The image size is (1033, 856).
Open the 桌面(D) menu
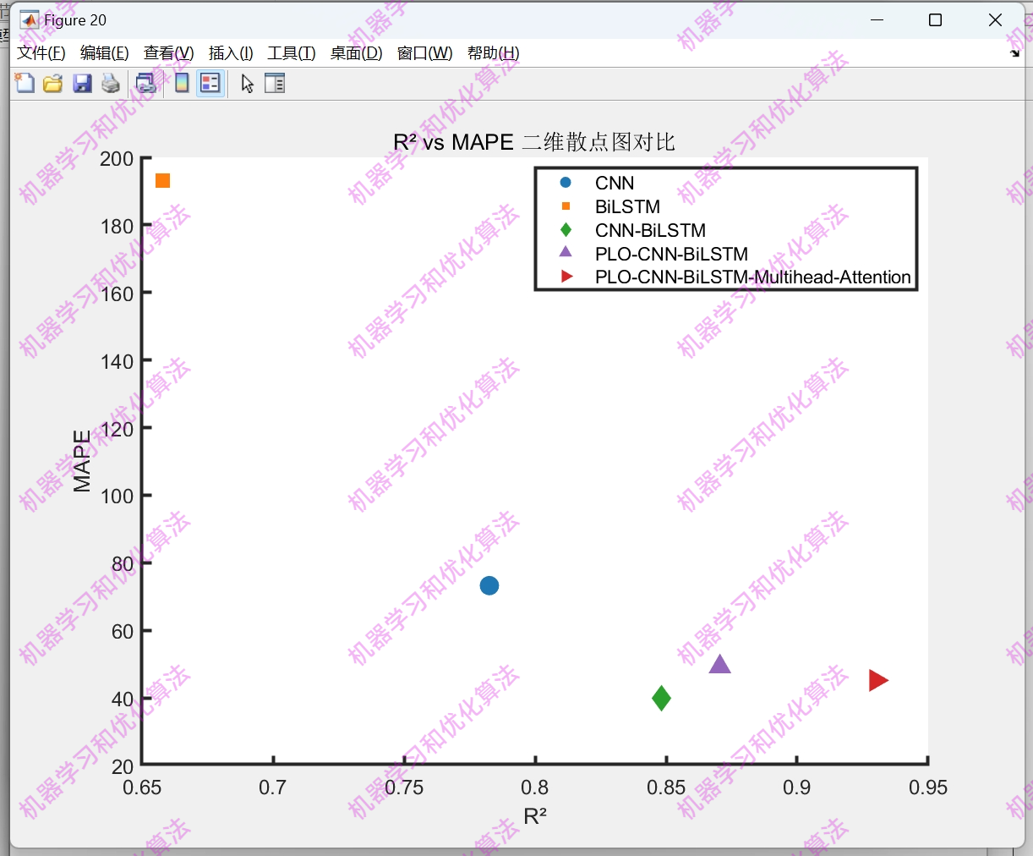[x=356, y=53]
